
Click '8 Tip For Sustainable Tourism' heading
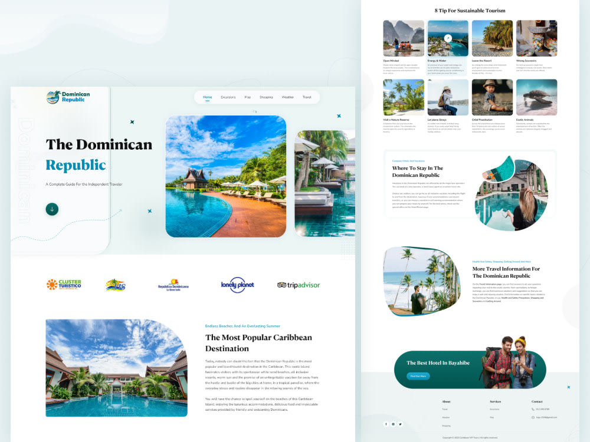(x=470, y=11)
